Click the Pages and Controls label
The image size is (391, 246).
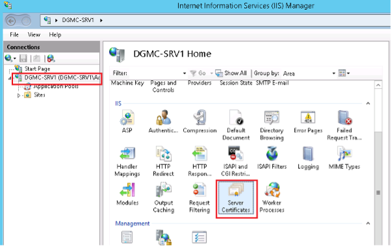click(163, 87)
